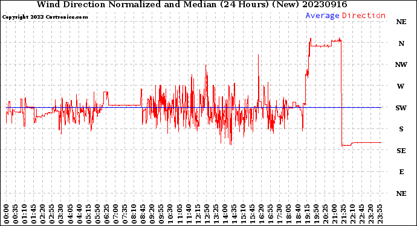Screen dimensions: 417x226
Task: Click the 01:45 time axis label
Action: (x=34, y=214)
